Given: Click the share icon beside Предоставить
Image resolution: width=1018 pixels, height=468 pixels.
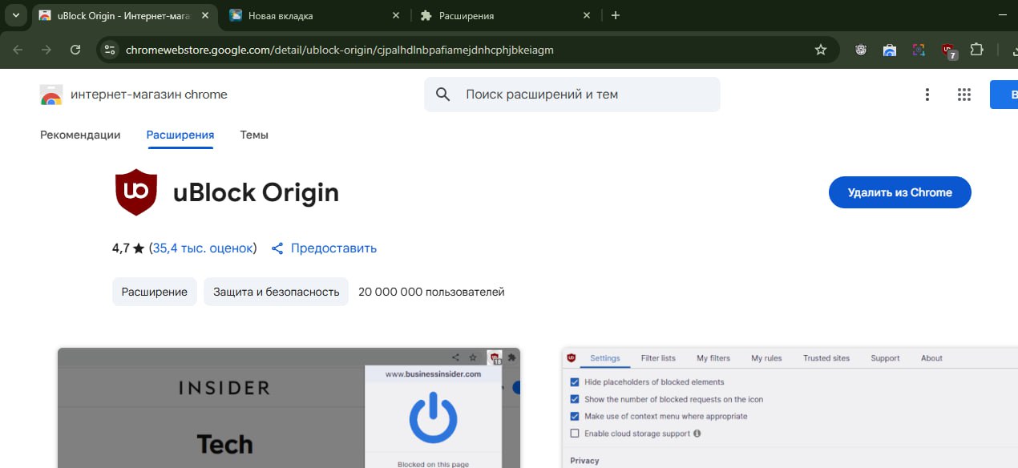Looking at the screenshot, I should coord(277,248).
